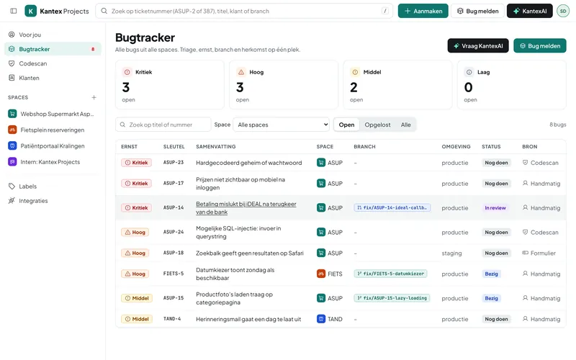Click Bezig status in FIETS-5 row
The height and width of the screenshot is (360, 576).
click(491, 274)
